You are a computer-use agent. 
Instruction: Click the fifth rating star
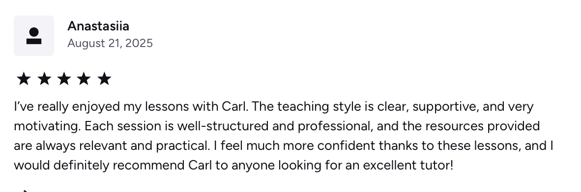coord(105,79)
